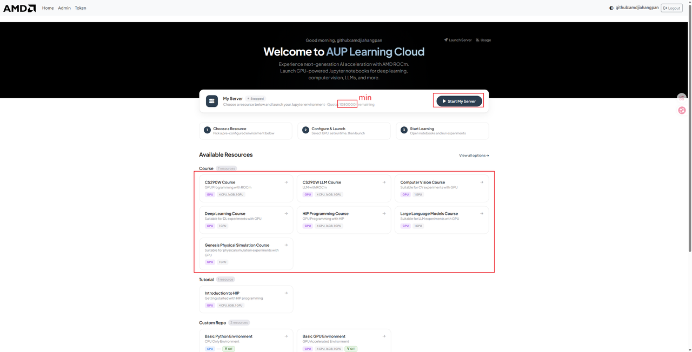Click the grey floating widget icon at right edge
This screenshot has height=352, width=692.
(682, 97)
